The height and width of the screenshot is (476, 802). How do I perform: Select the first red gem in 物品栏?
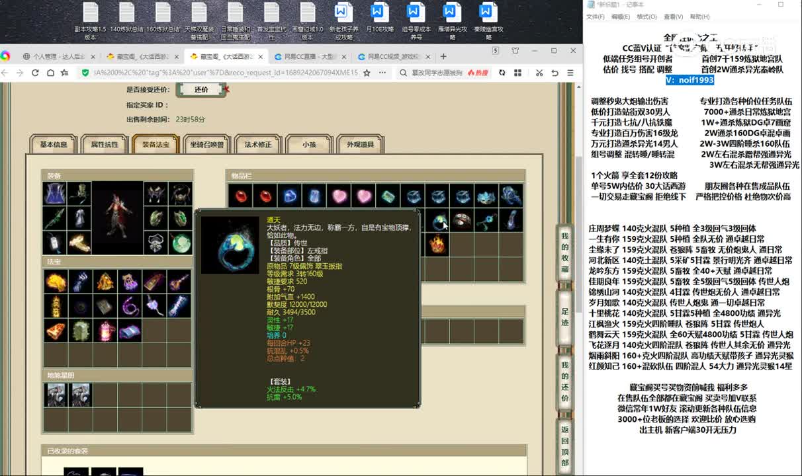pos(240,196)
